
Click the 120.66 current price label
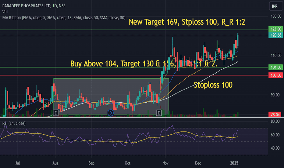[x=275, y=35]
